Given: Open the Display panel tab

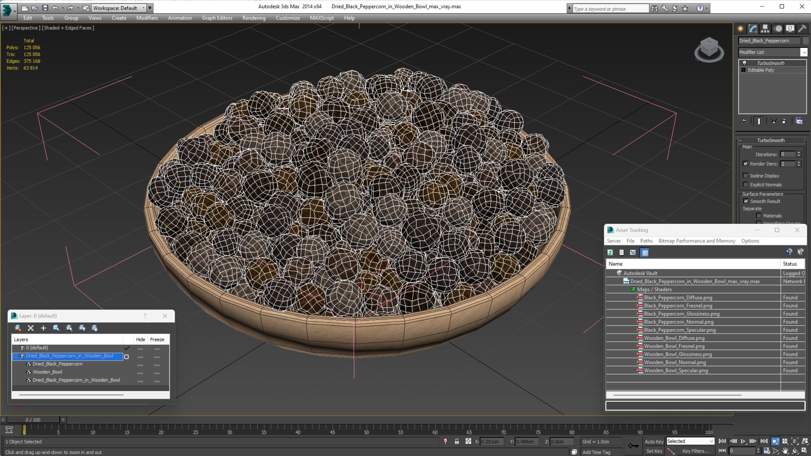Looking at the screenshot, I should point(790,29).
